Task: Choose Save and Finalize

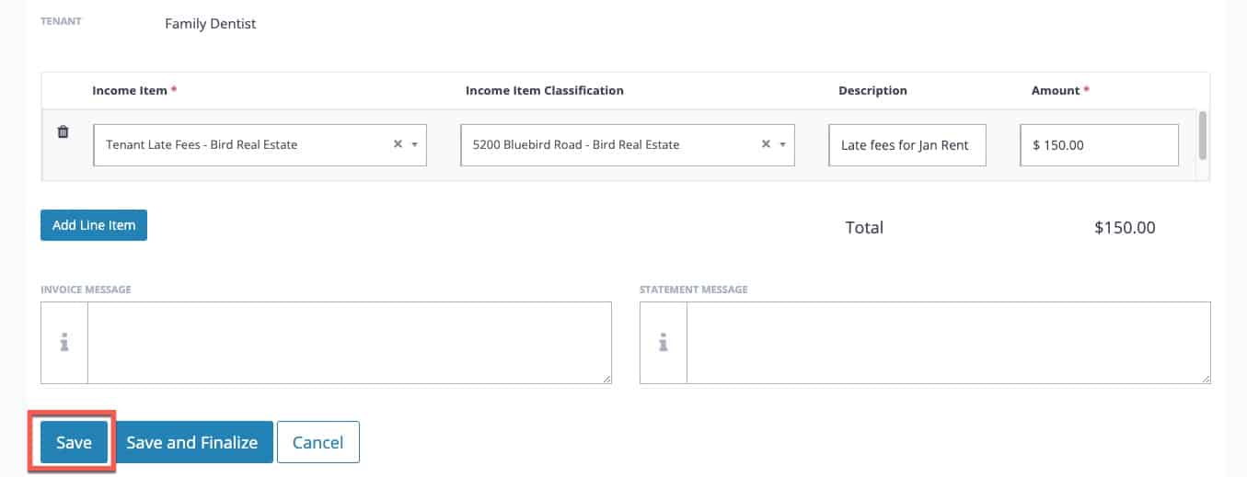Action: pos(192,442)
